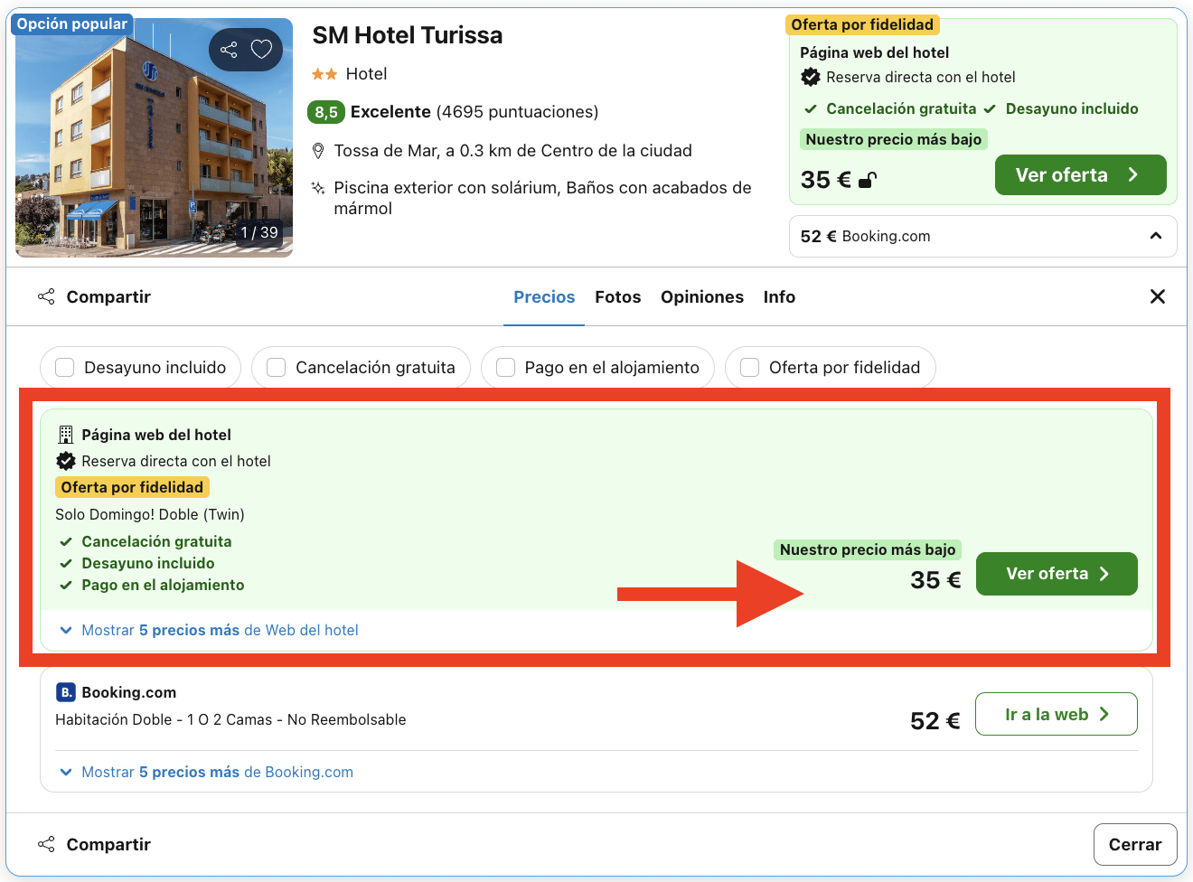
Task: Click the Opción popular badge
Action: [x=72, y=24]
